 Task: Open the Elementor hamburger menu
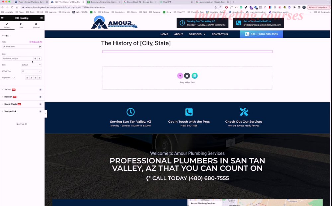2,18
